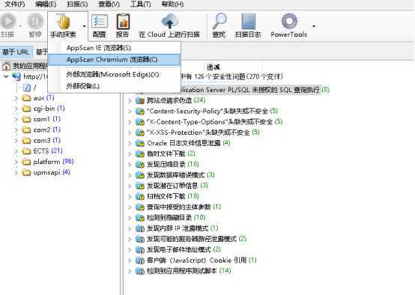Open Configuration (配置) toolbar icon

pyautogui.click(x=100, y=21)
